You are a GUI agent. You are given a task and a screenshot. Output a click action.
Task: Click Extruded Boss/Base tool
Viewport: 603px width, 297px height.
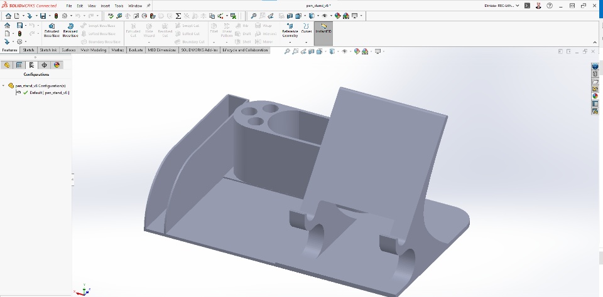coord(52,30)
